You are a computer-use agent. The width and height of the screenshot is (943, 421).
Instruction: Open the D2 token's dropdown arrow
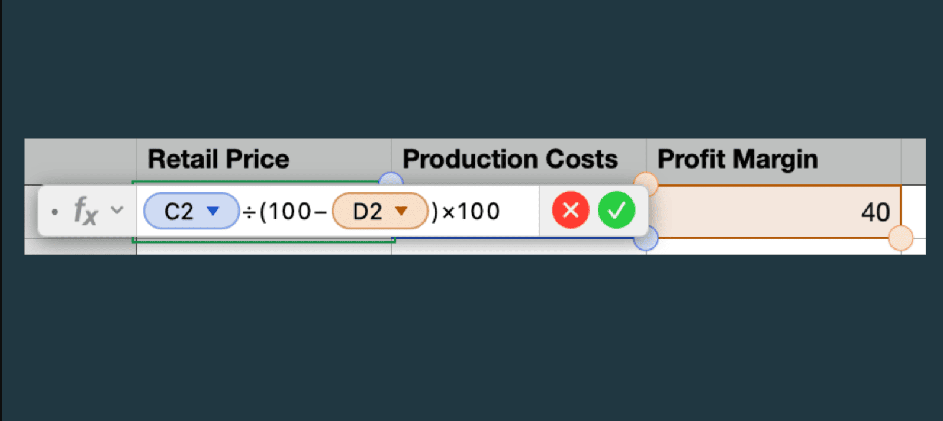coord(401,210)
